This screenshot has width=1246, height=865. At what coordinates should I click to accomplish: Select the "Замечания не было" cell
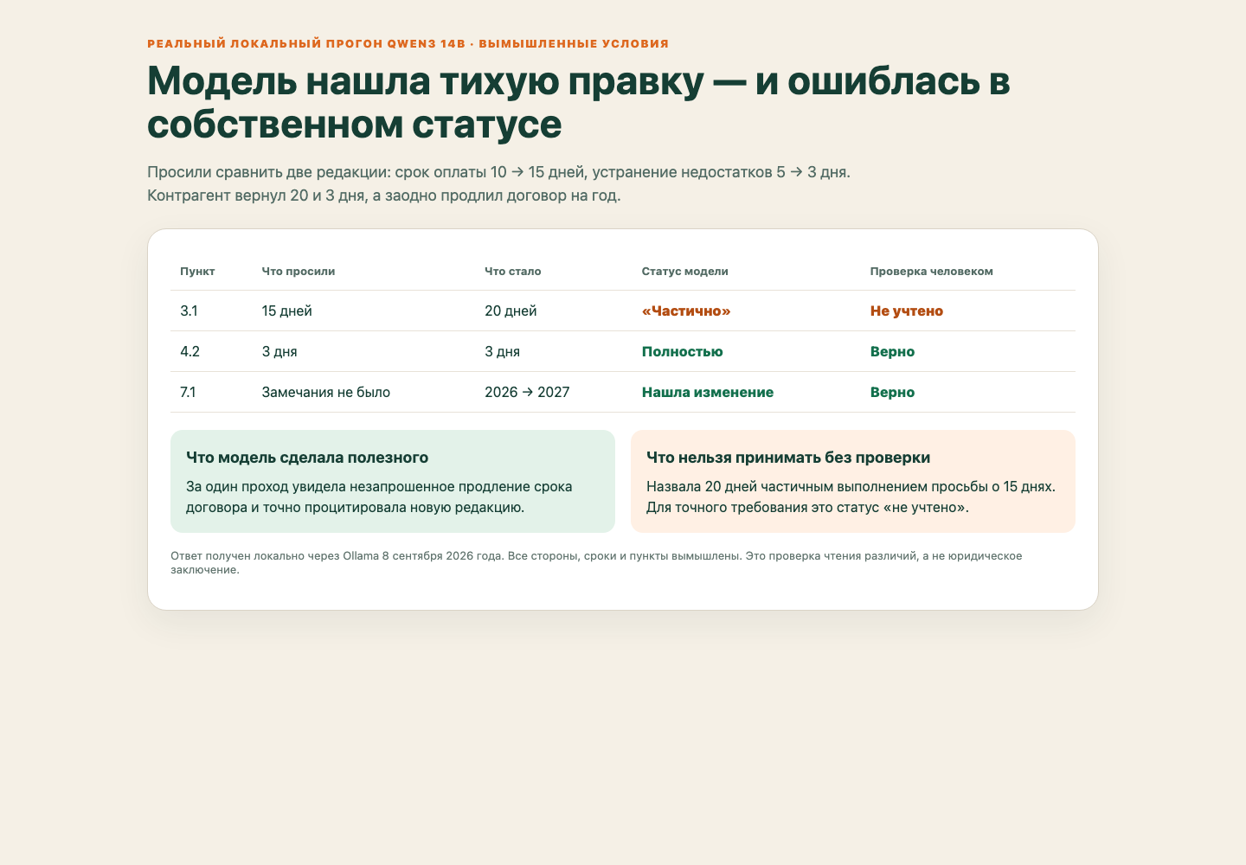pyautogui.click(x=326, y=392)
